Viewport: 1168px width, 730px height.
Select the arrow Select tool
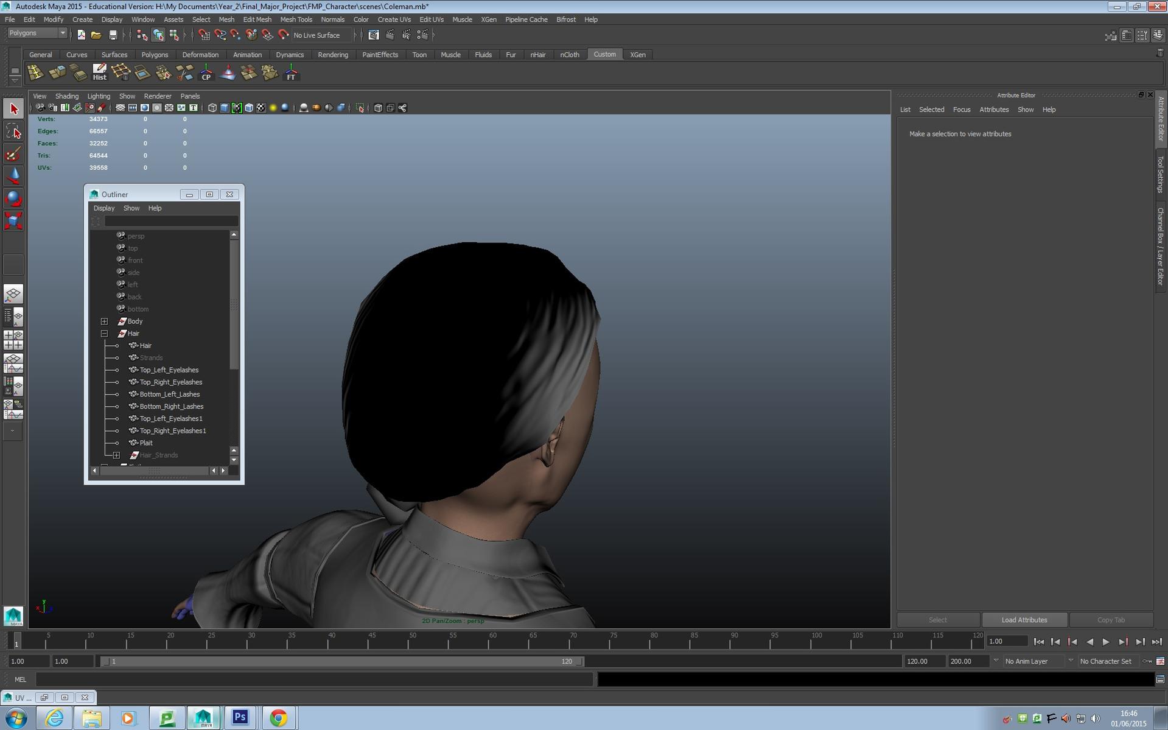click(x=13, y=108)
